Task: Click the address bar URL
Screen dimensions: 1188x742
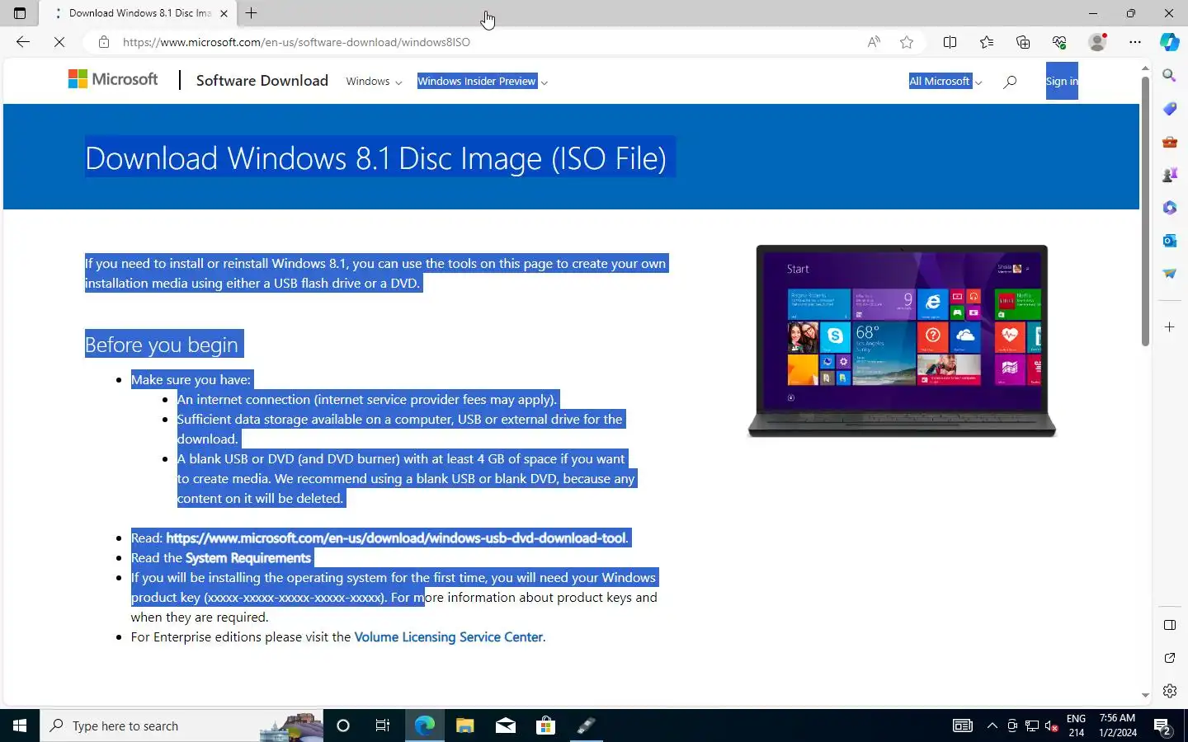Action: point(297,42)
